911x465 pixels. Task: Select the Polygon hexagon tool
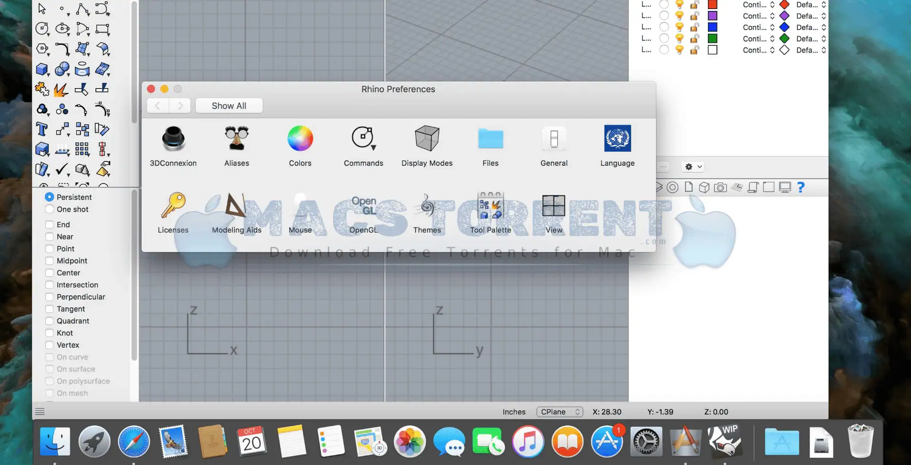42,49
